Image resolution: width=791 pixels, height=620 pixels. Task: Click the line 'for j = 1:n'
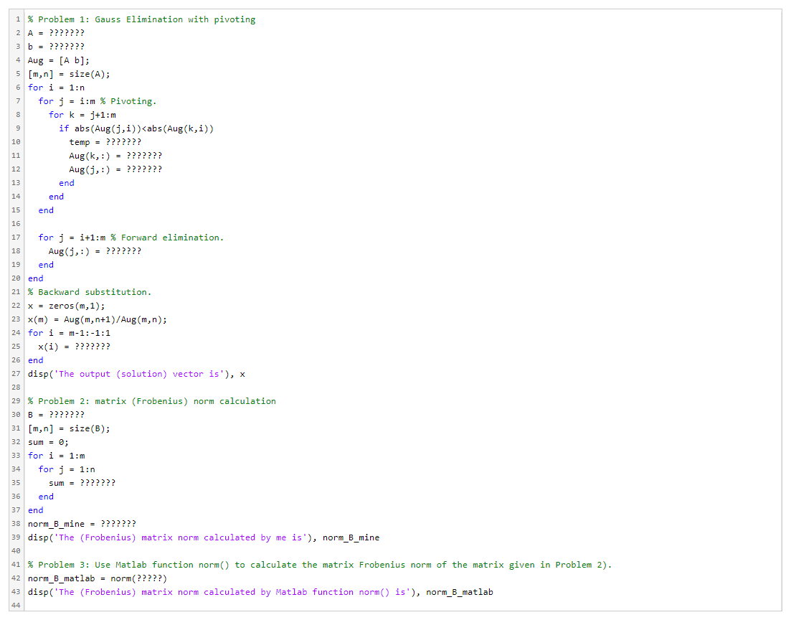coord(67,469)
